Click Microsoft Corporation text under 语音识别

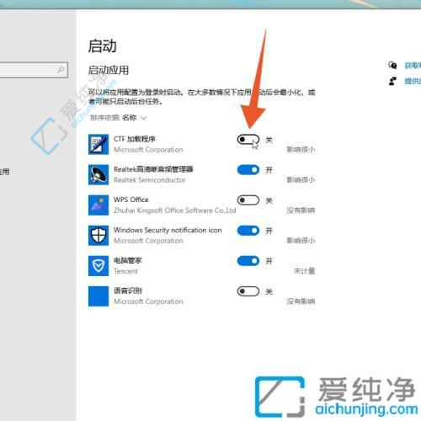[x=148, y=301]
